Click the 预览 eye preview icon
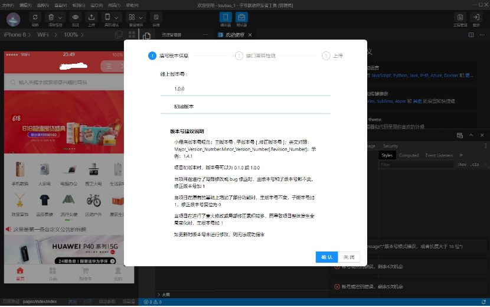The width and height of the screenshot is (490, 307). (x=76, y=18)
